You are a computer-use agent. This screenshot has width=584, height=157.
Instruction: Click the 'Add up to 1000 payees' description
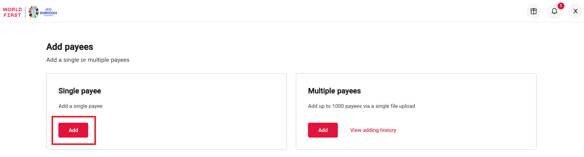pyautogui.click(x=361, y=106)
